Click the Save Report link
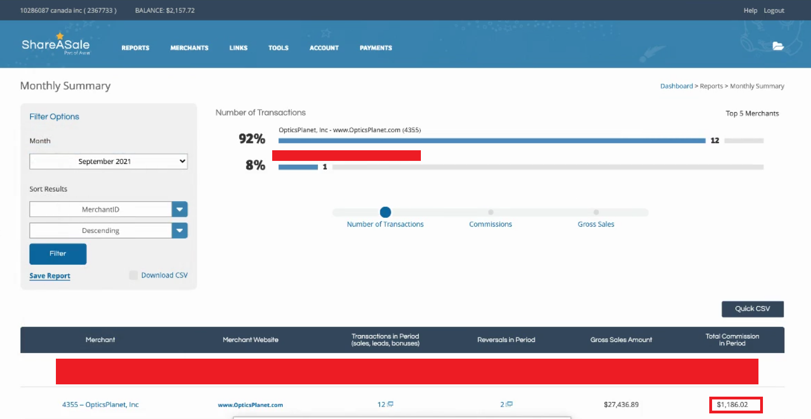811x419 pixels. click(50, 276)
